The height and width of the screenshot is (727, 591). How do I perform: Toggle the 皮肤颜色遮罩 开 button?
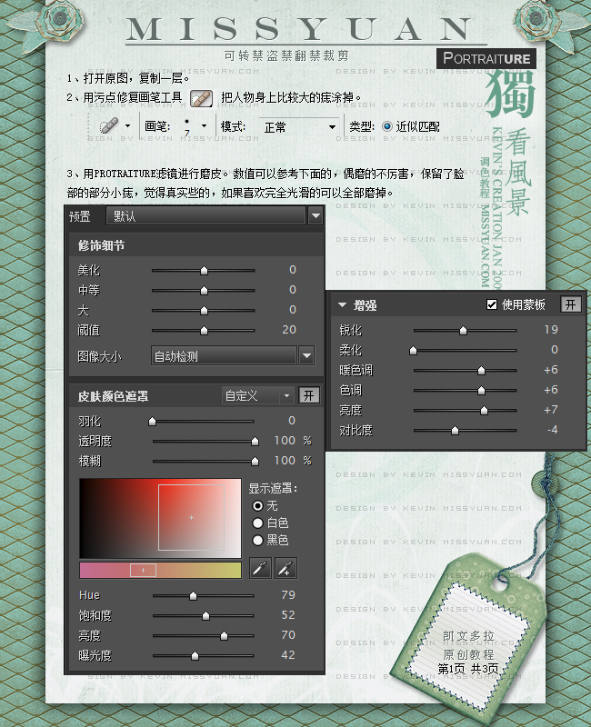308,395
